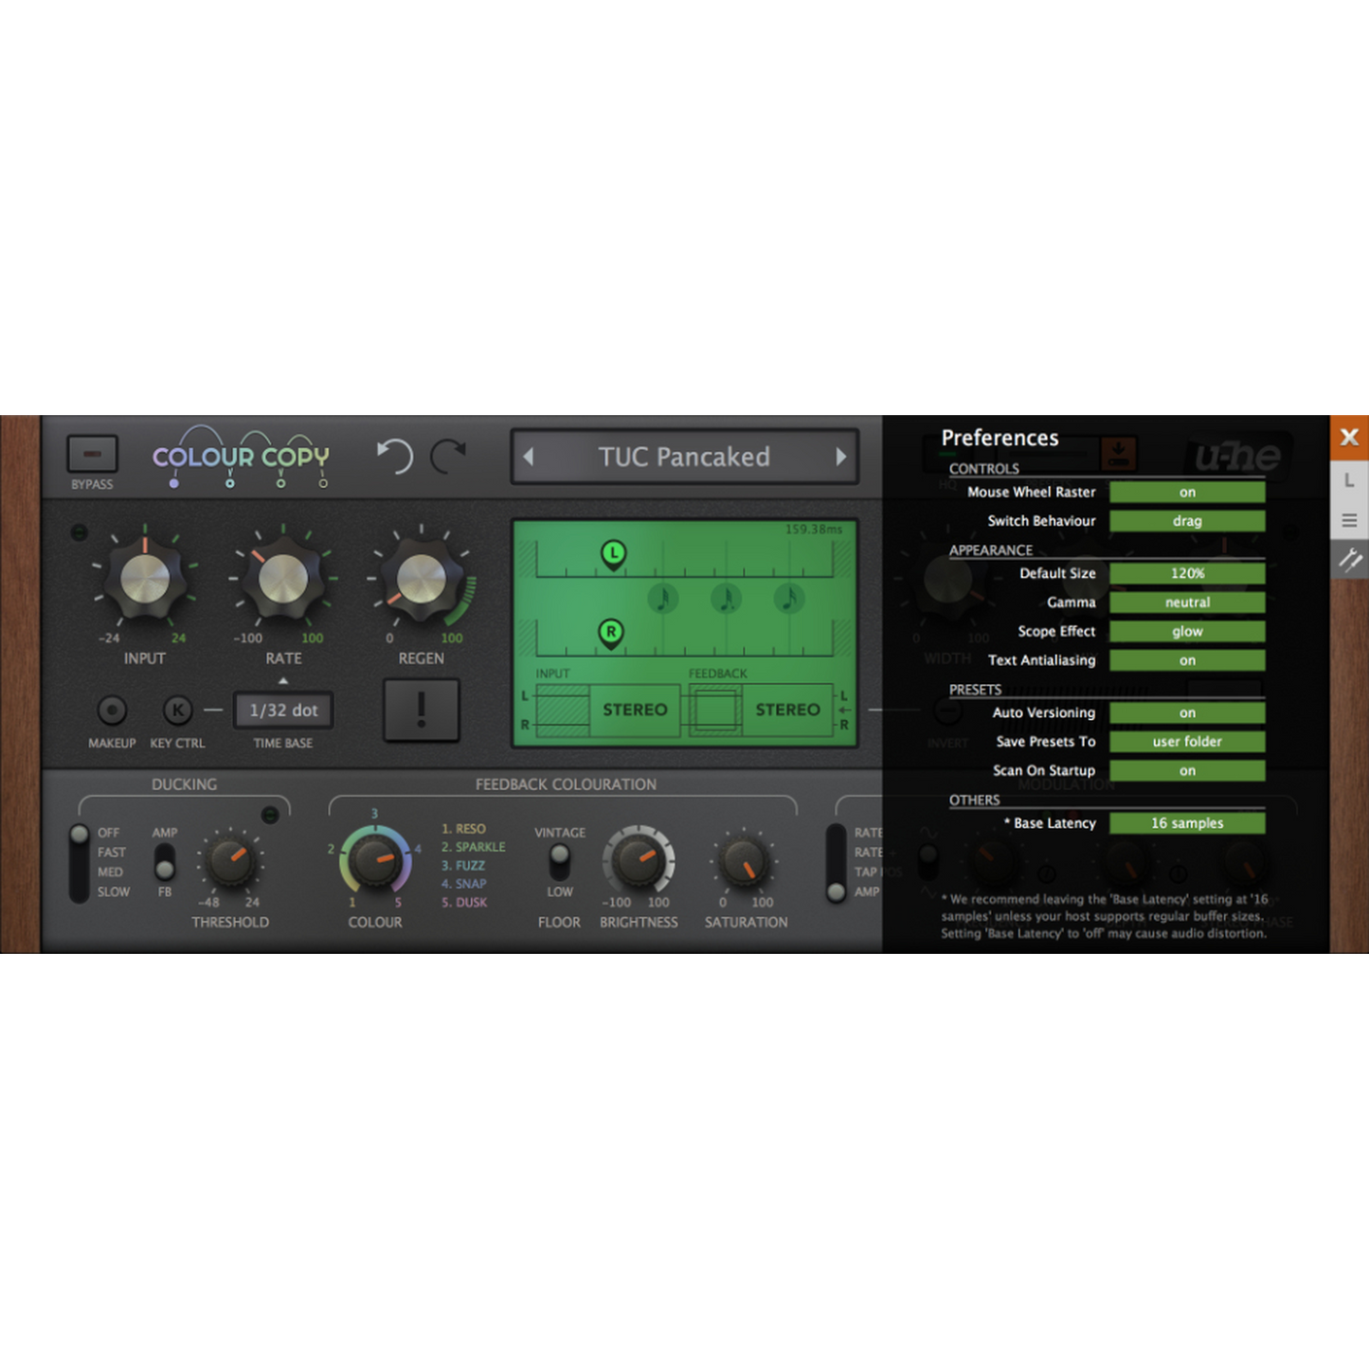
Task: Click the Input STEREO mode button
Action: pyautogui.click(x=635, y=710)
